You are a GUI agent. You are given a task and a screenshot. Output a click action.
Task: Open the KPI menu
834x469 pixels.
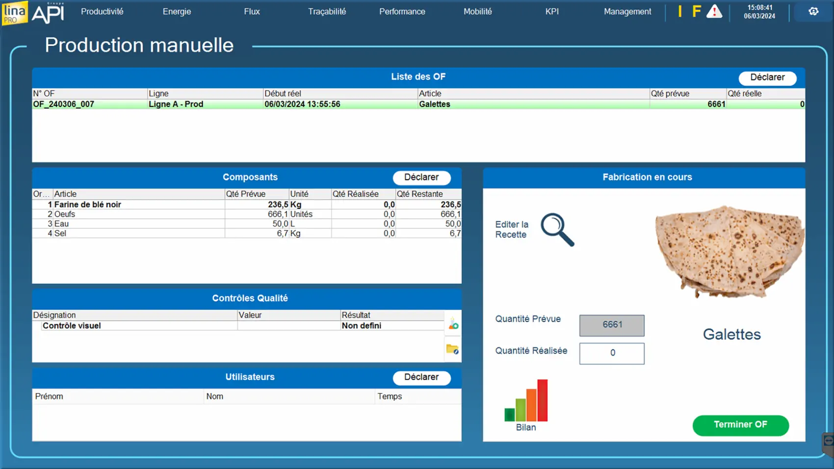tap(552, 12)
